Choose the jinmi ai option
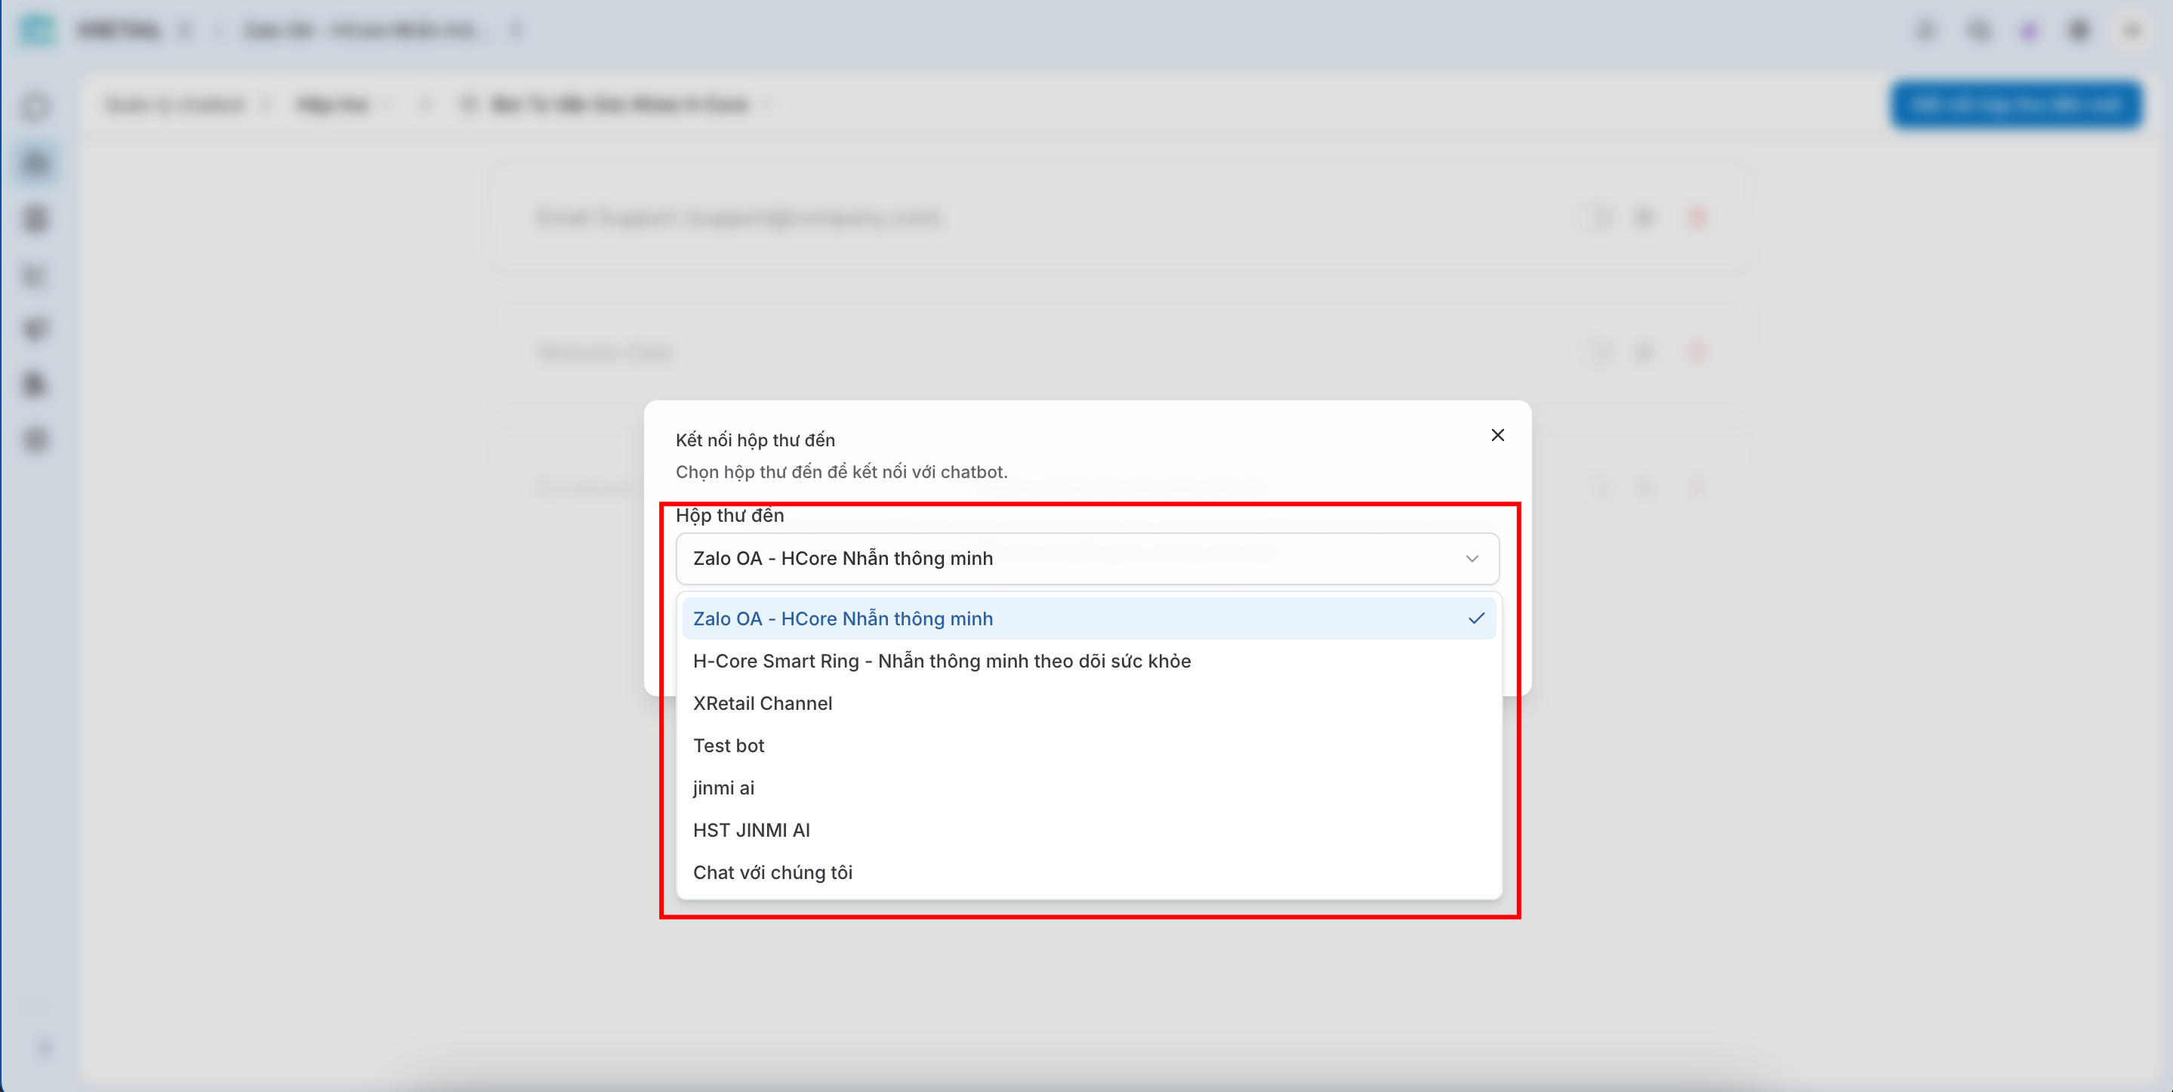Image resolution: width=2173 pixels, height=1092 pixels. tap(1088, 788)
